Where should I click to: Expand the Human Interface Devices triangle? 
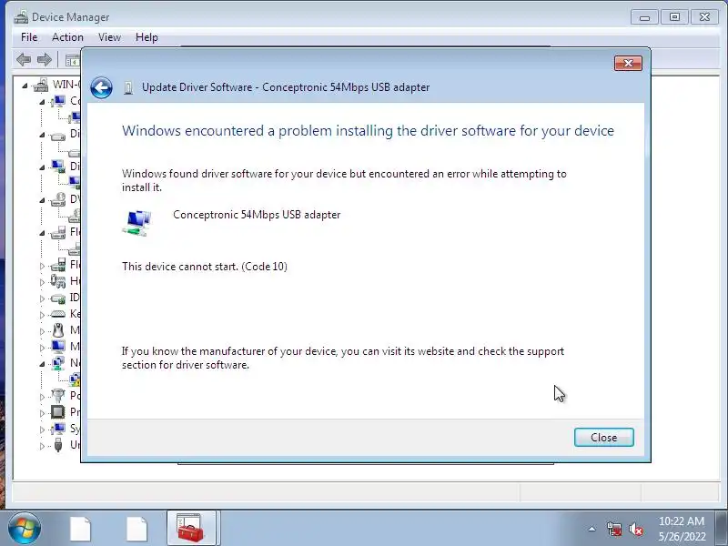[x=42, y=282]
